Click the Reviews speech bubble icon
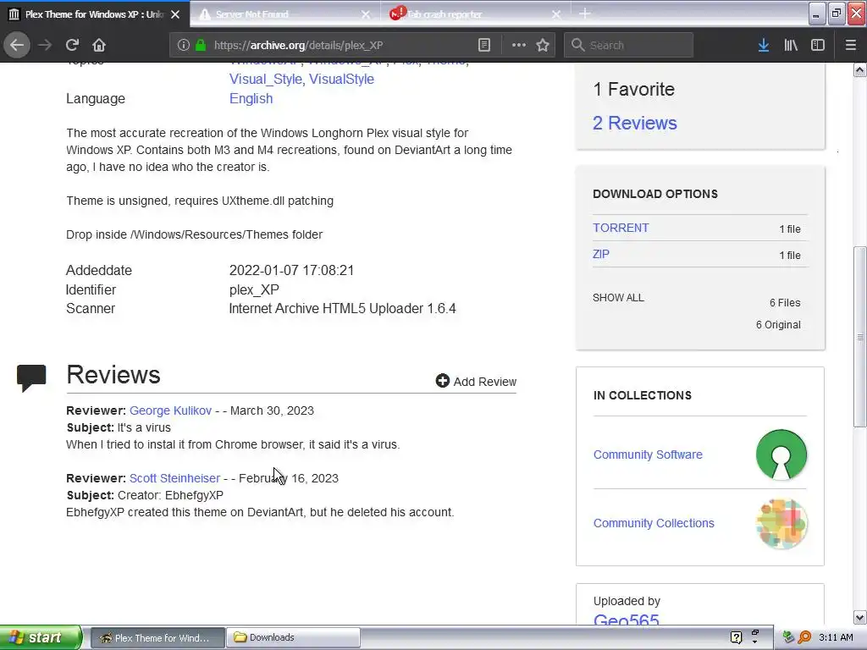Viewport: 867px width, 650px height. (31, 378)
